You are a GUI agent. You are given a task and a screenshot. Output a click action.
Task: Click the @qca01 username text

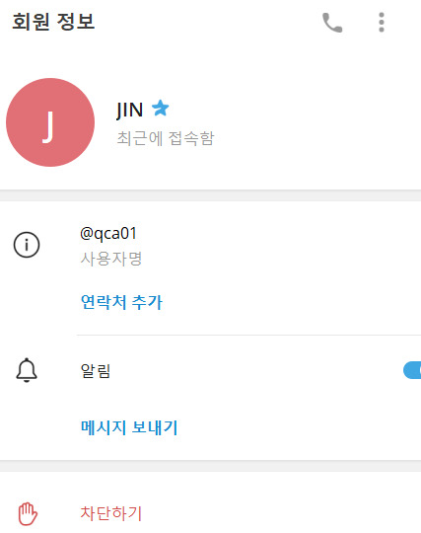tap(108, 234)
